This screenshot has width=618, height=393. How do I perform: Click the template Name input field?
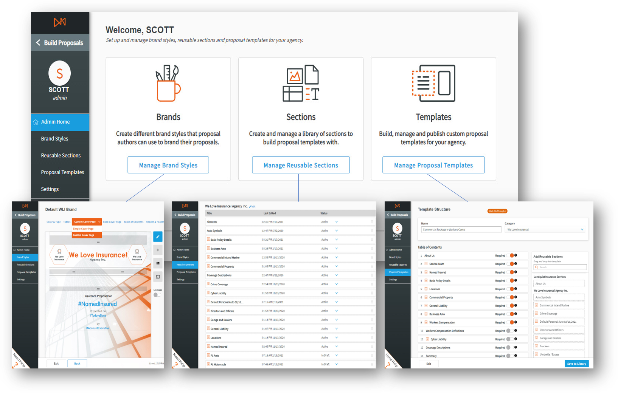(x=461, y=229)
